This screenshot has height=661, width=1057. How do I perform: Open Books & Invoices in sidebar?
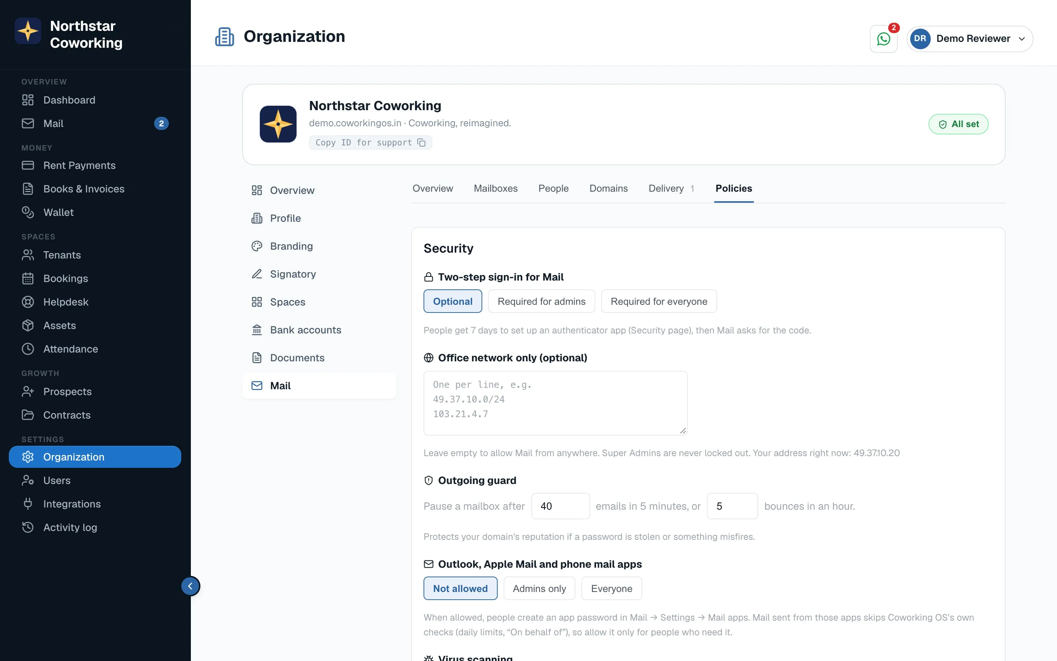pyautogui.click(x=95, y=189)
